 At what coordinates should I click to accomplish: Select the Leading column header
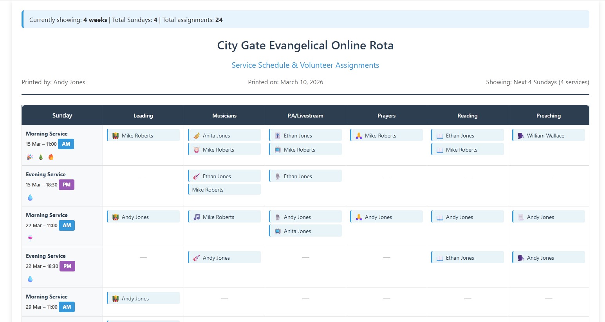143,115
